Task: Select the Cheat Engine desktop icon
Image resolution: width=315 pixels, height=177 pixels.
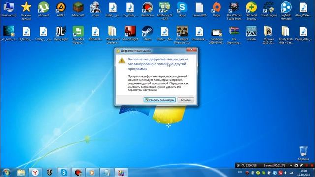Action: pos(269,9)
